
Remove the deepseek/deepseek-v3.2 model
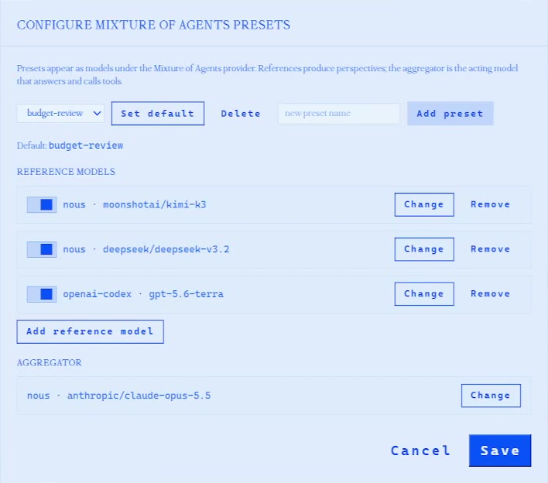tap(490, 249)
